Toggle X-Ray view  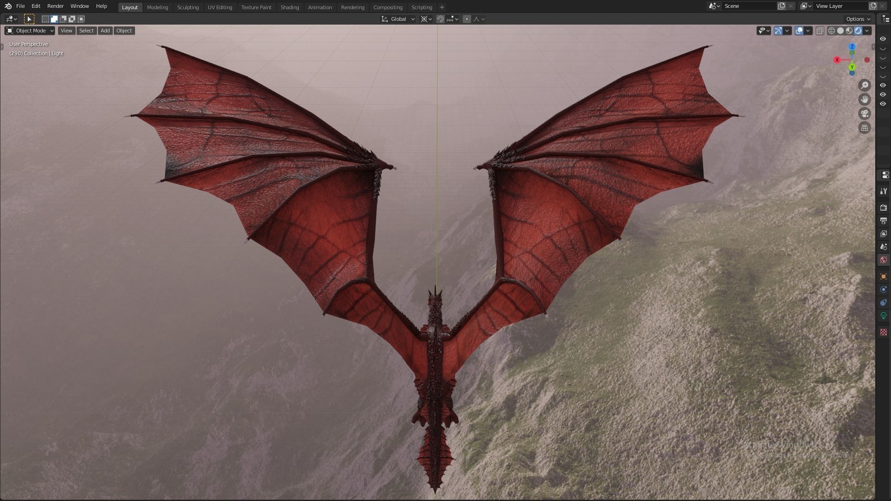820,31
